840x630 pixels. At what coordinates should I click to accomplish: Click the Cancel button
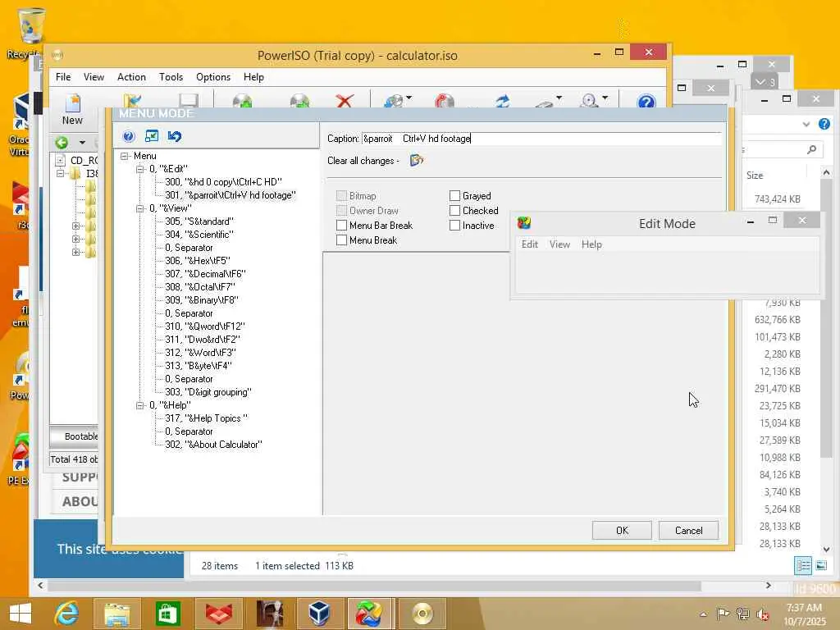point(688,531)
